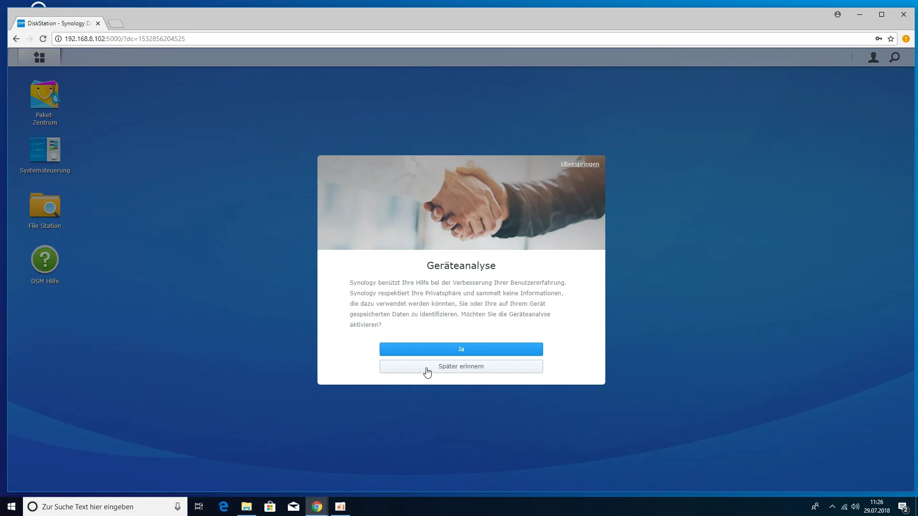Click the Windows taskbar search box
This screenshot has height=516, width=918.
point(105,506)
